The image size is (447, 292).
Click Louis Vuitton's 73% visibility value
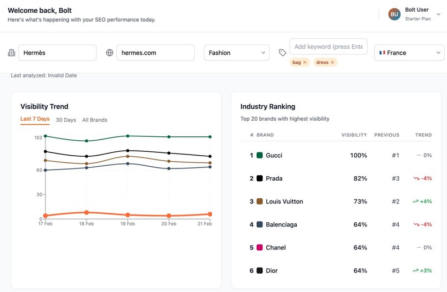click(360, 202)
